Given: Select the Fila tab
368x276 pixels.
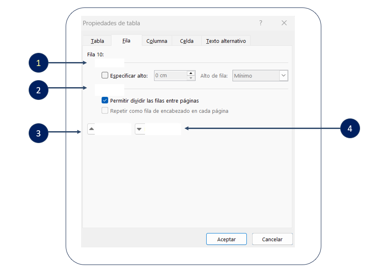Looking at the screenshot, I should point(126,40).
